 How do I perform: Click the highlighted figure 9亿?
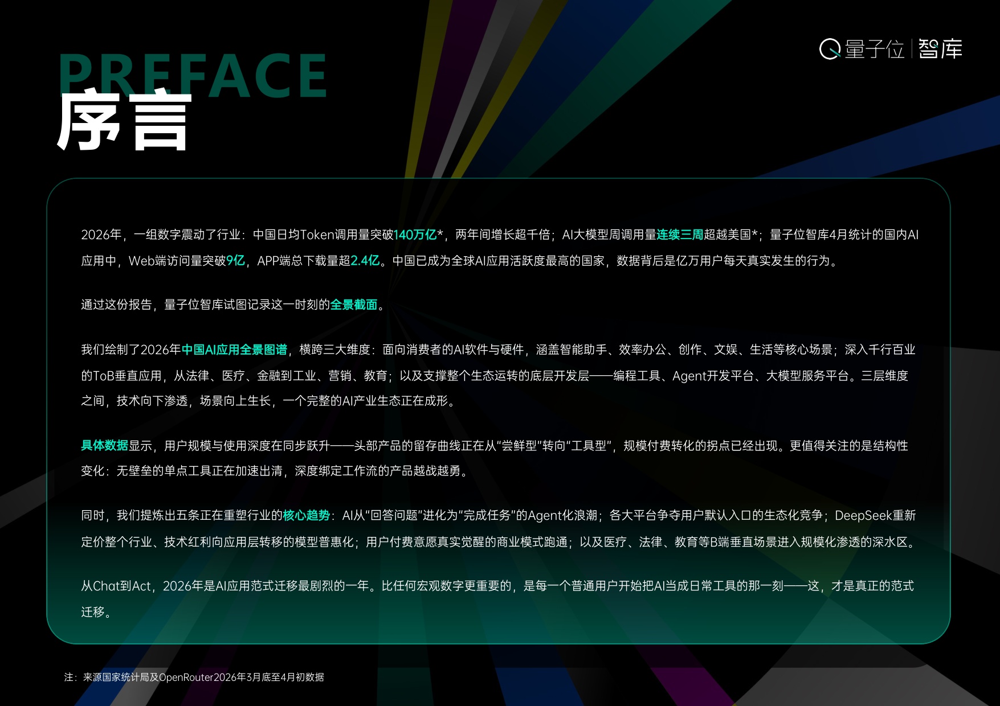coord(235,261)
